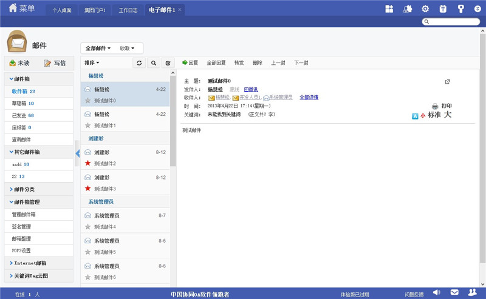Click 转发 forward button
This screenshot has height=299, width=486.
(x=239, y=63)
